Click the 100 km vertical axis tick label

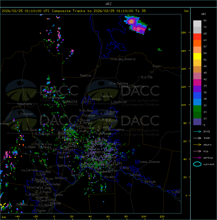[184, 105]
